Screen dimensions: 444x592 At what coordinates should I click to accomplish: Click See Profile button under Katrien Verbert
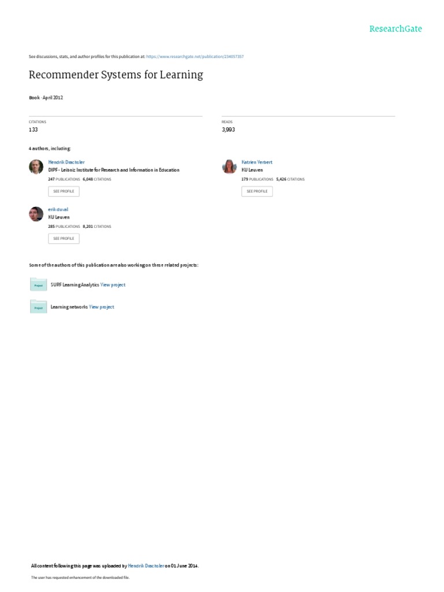click(x=257, y=191)
